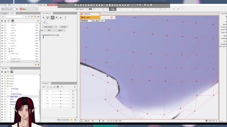This screenshot has width=227, height=127.
Task: Toggle the visibility eye of Body part row
Action: pos(2,51)
